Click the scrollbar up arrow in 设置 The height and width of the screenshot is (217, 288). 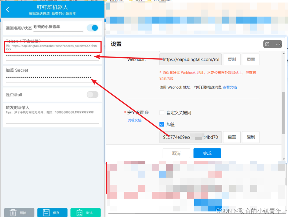(284, 54)
